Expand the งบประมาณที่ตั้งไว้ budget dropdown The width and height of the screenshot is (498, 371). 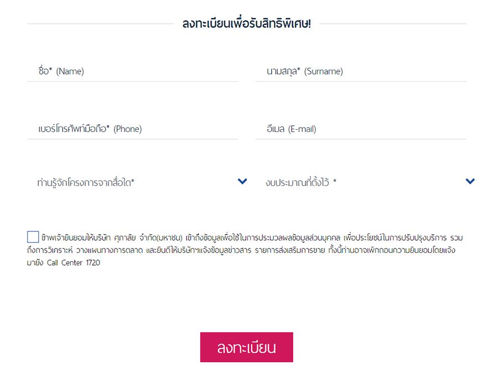tap(361, 182)
